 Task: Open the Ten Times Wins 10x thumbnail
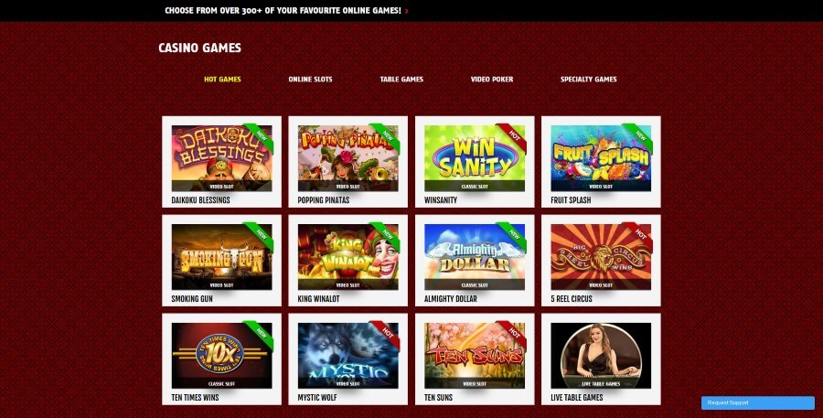pyautogui.click(x=221, y=356)
